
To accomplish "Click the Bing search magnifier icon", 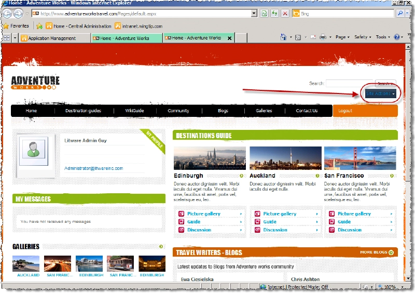I will (x=400, y=14).
